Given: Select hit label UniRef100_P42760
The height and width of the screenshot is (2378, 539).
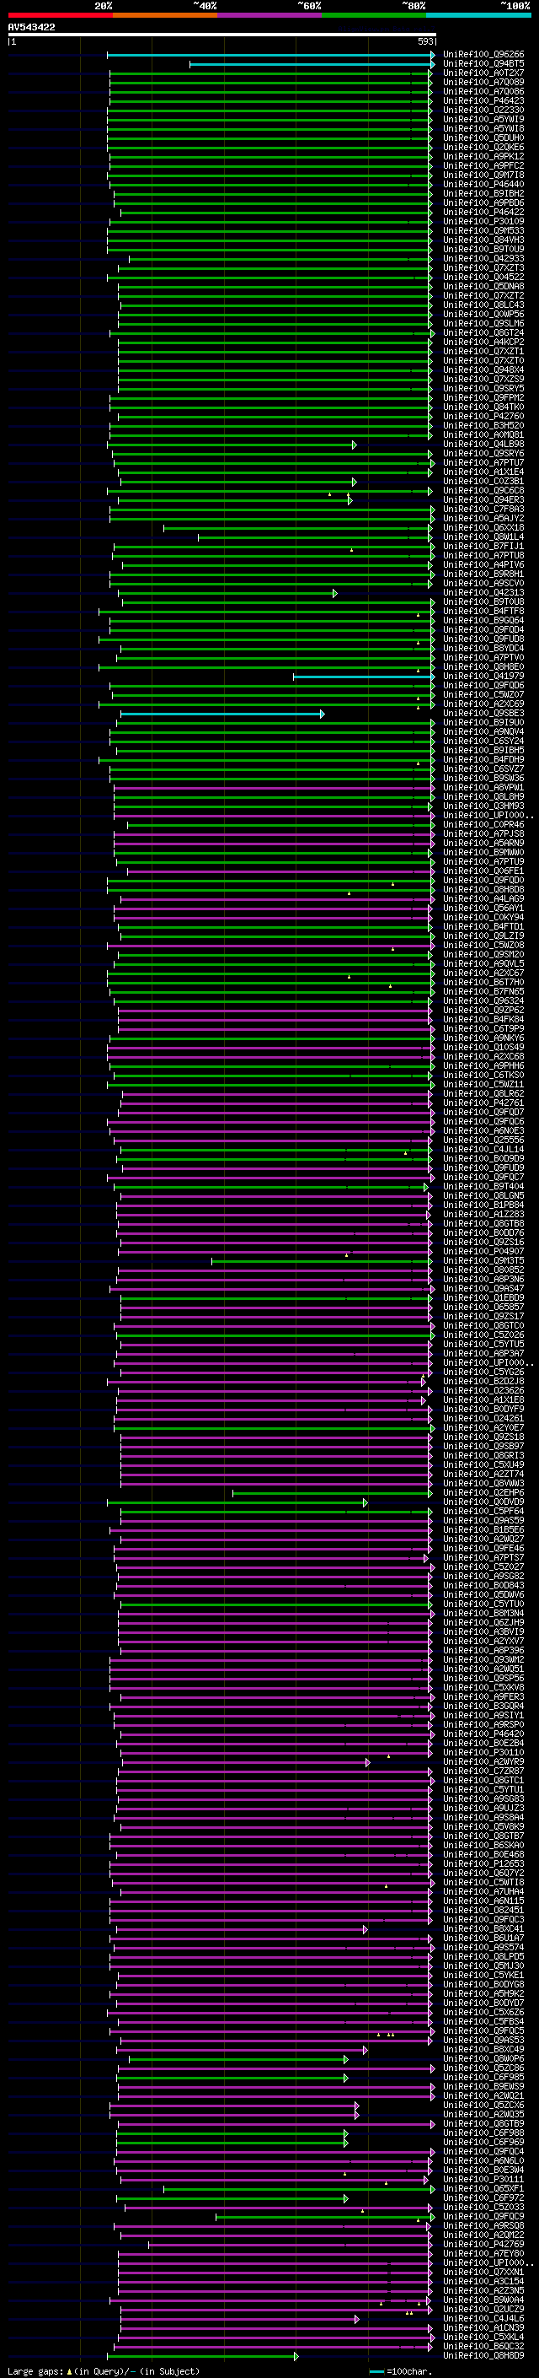Looking at the screenshot, I should click(483, 417).
